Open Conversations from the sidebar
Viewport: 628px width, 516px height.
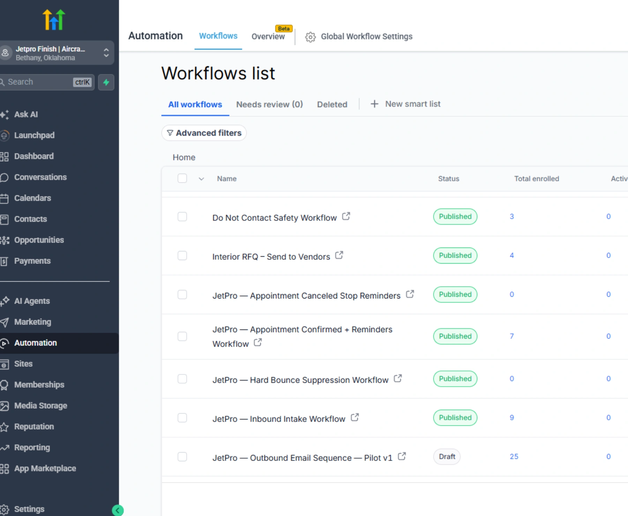pos(40,177)
